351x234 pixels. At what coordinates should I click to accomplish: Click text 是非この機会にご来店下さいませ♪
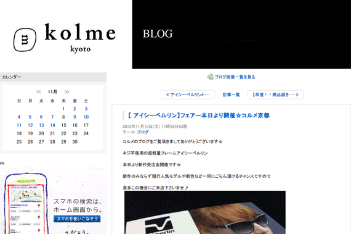coord(155,188)
